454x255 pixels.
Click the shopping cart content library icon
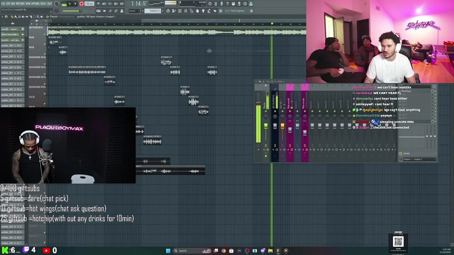click(221, 11)
